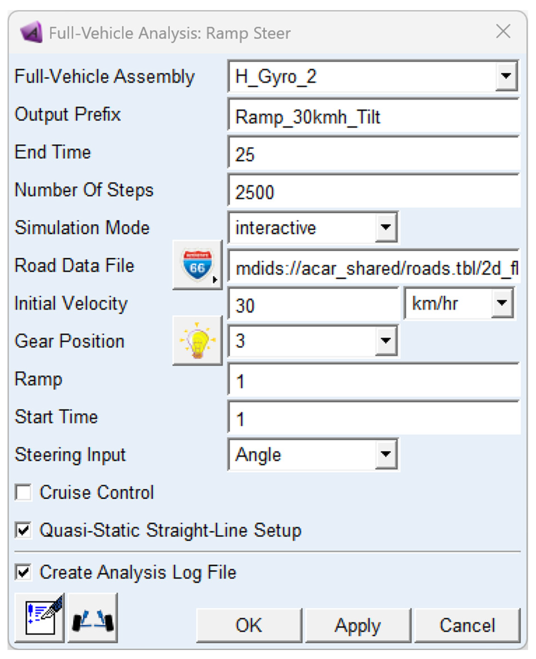
Task: Open the velocity units km/hr dropdown
Action: coord(502,303)
